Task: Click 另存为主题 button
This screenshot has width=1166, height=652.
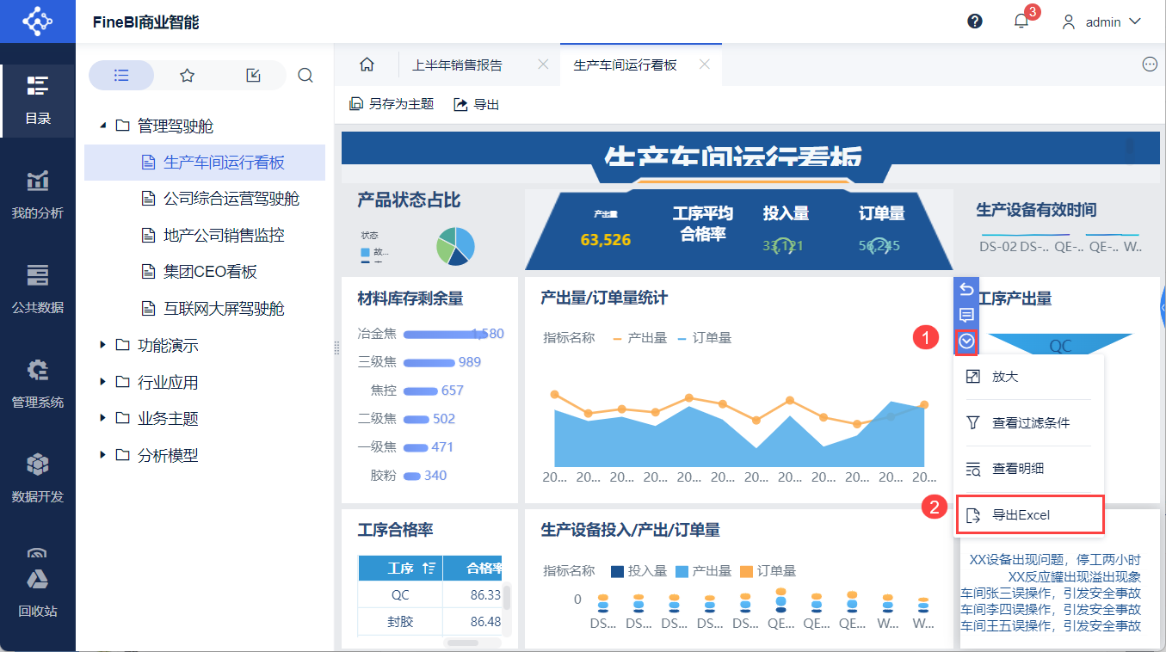Action: 392,104
